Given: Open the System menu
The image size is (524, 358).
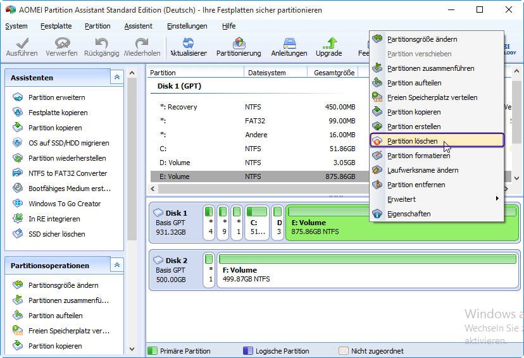Looking at the screenshot, I should 16,26.
